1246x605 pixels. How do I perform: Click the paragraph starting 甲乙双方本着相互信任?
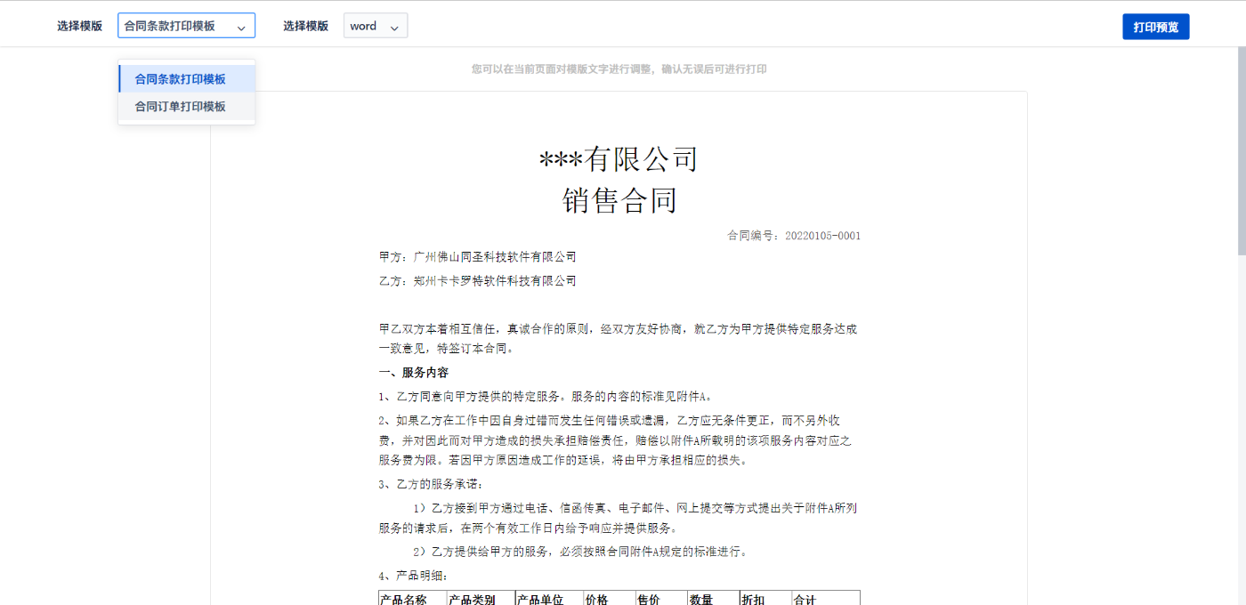pos(619,339)
